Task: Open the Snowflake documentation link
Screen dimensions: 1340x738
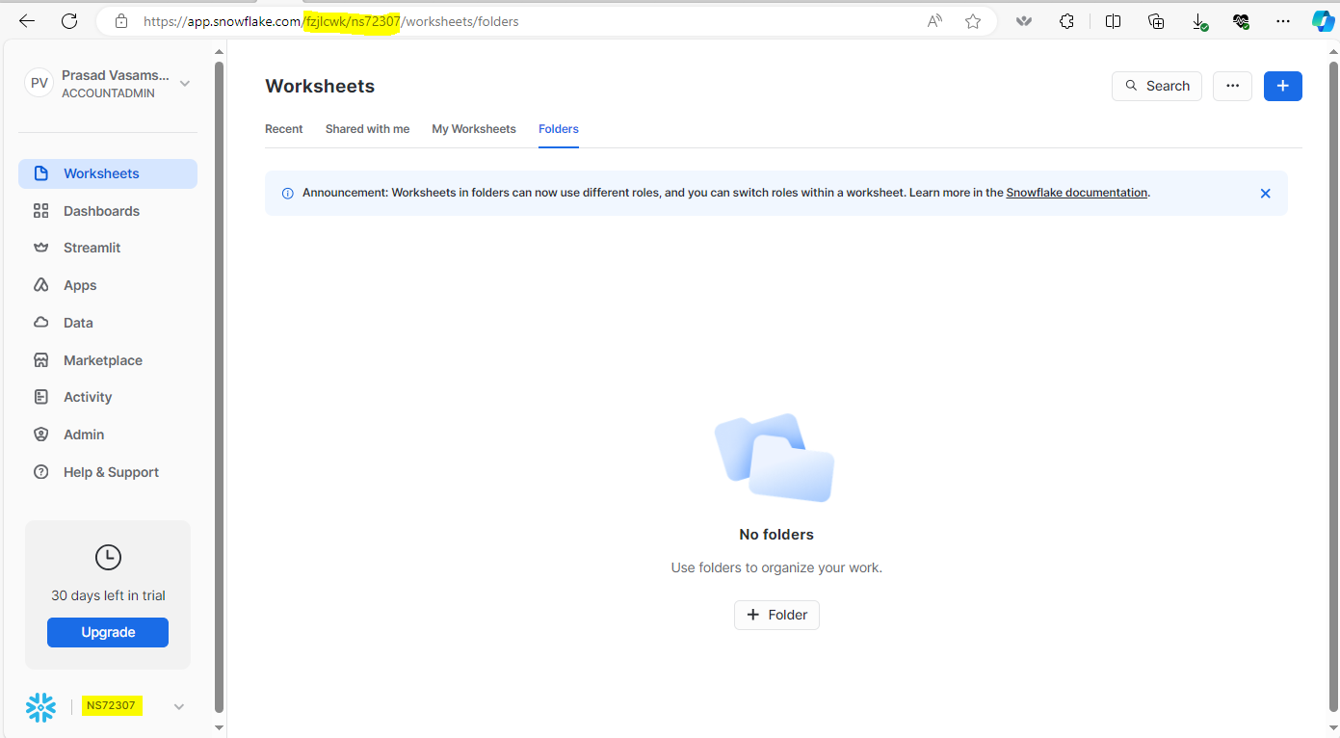Action: [x=1077, y=193]
